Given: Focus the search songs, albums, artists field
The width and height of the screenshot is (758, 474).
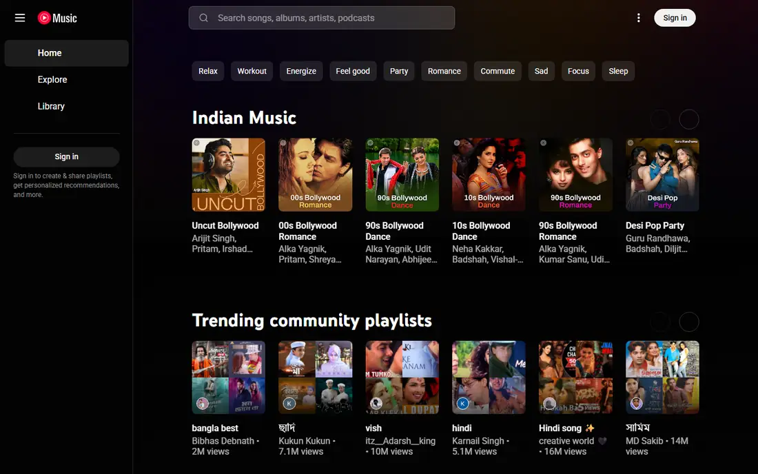Looking at the screenshot, I should tap(322, 18).
